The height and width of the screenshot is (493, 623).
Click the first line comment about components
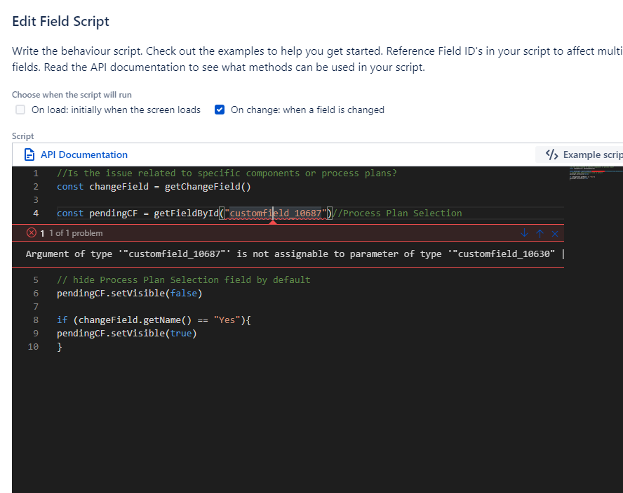coord(227,173)
